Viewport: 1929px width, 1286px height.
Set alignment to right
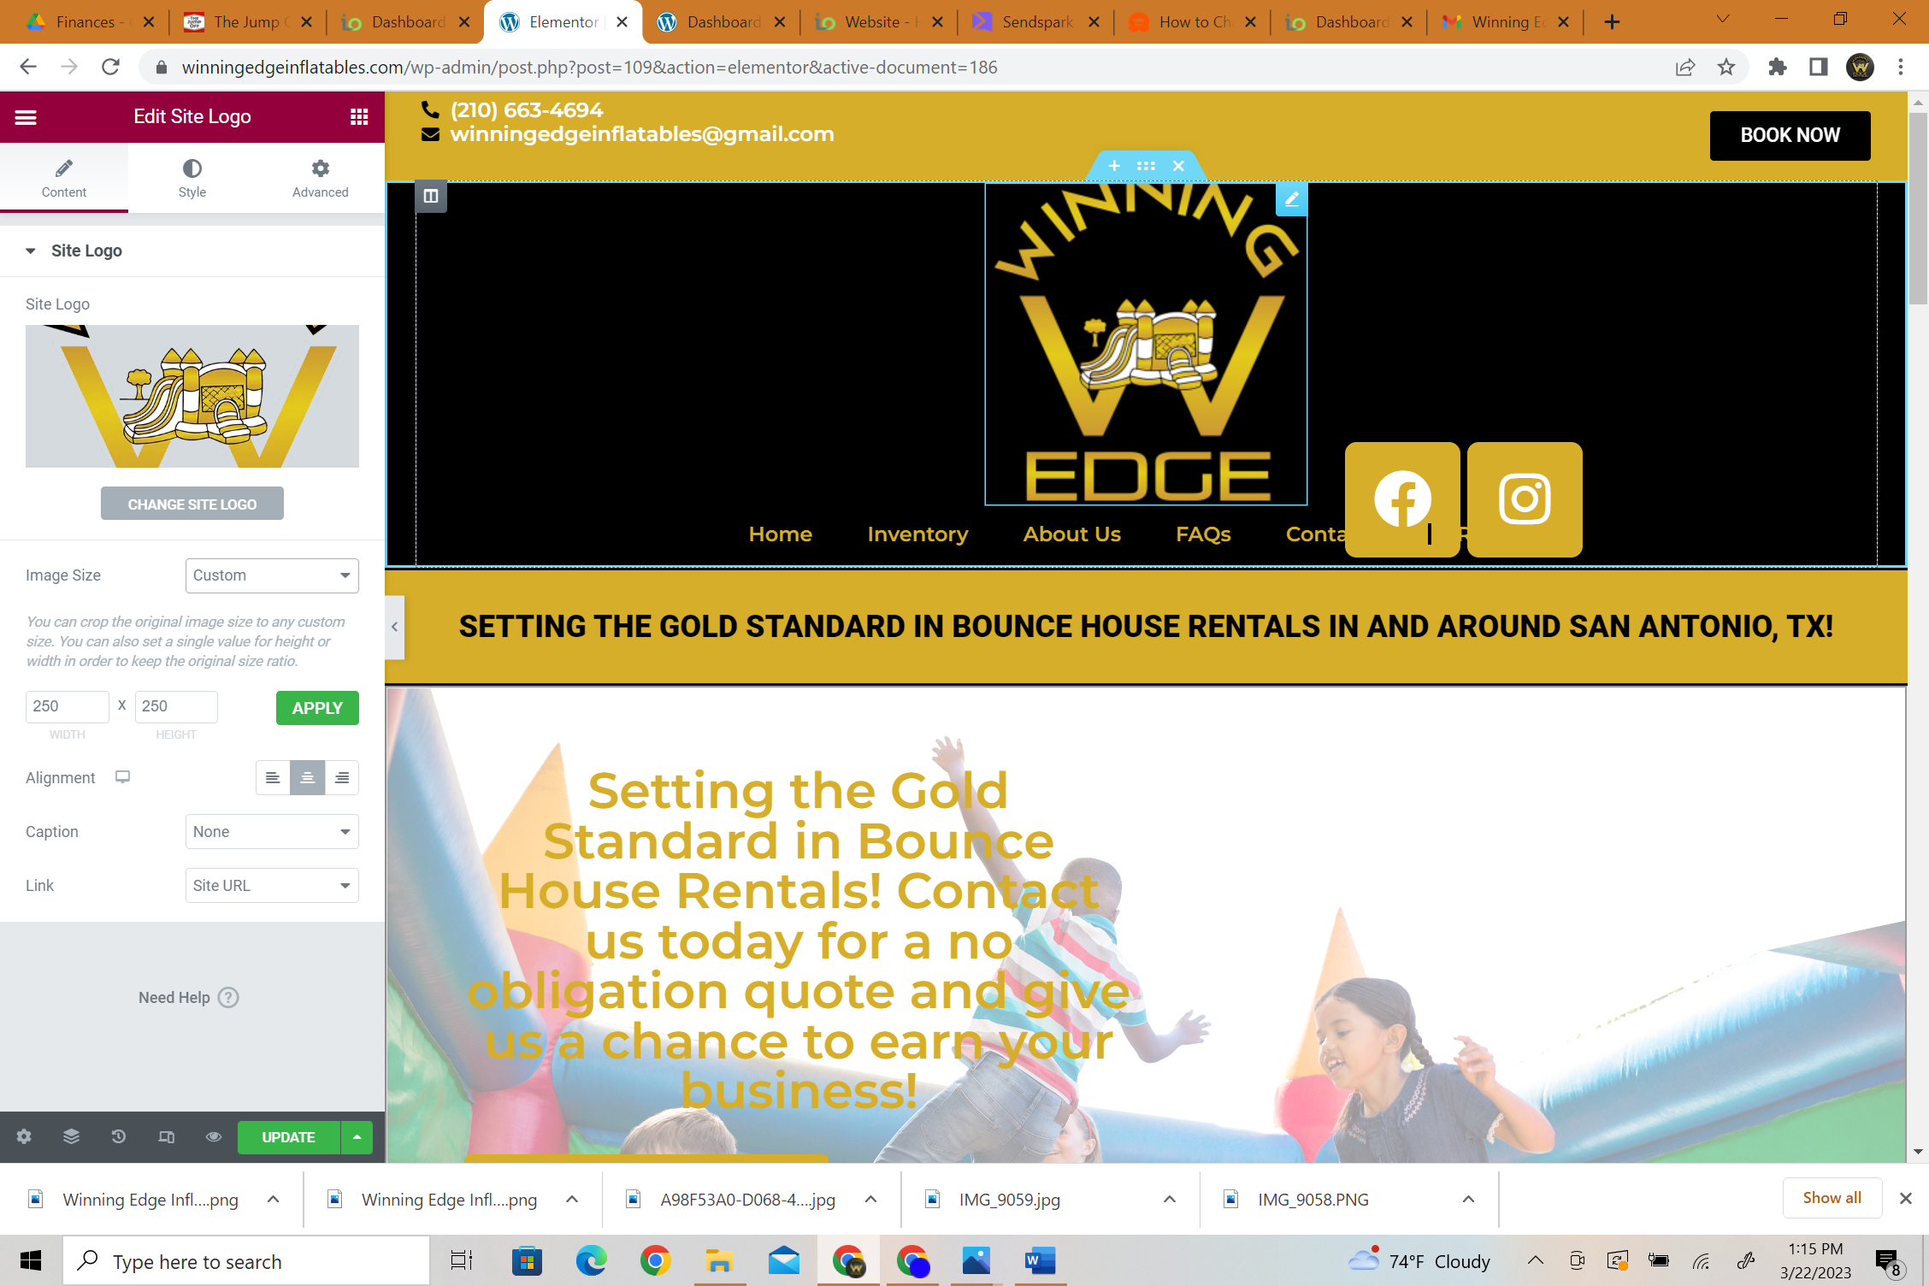342,777
